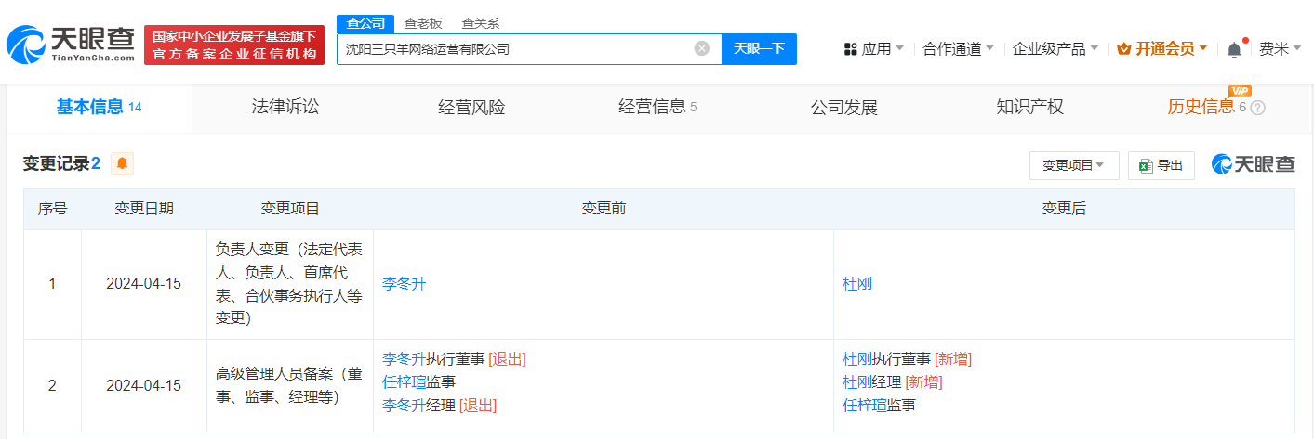Click the crown icon beside 开通会员
This screenshot has height=439, width=1314.
(x=1123, y=49)
